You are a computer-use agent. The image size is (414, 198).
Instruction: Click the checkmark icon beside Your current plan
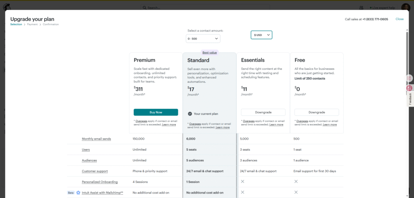[190, 114]
